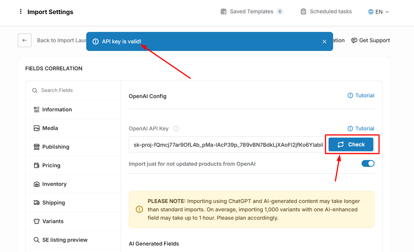Click the Information list icon
Viewport: 414px width, 252px height.
(x=36, y=109)
